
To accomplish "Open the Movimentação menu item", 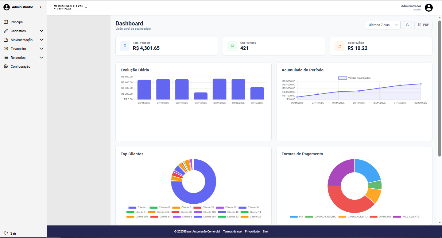I will (x=21, y=40).
